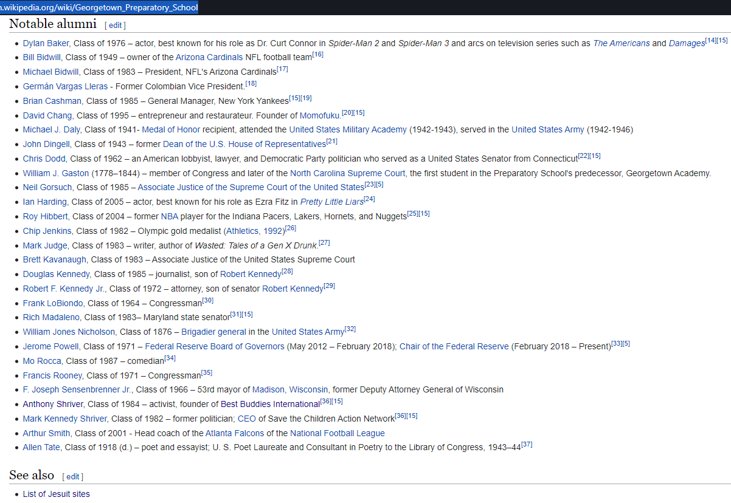
Task: Open Mo Rocca's page
Action: [43, 361]
